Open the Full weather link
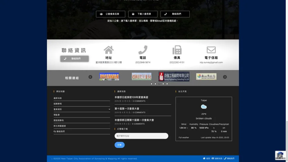The width and height of the screenshot is (288, 162). (184, 138)
